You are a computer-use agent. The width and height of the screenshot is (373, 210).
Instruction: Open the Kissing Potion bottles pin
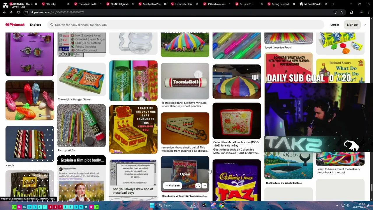click(x=133, y=81)
